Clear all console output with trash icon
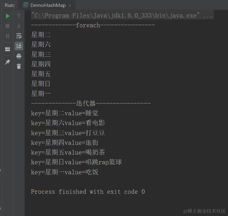228x216 pixels. (19, 66)
